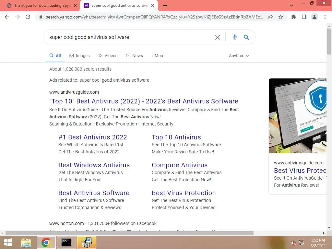Go back to the previous page
The width and height of the screenshot is (332, 249).
(7, 17)
